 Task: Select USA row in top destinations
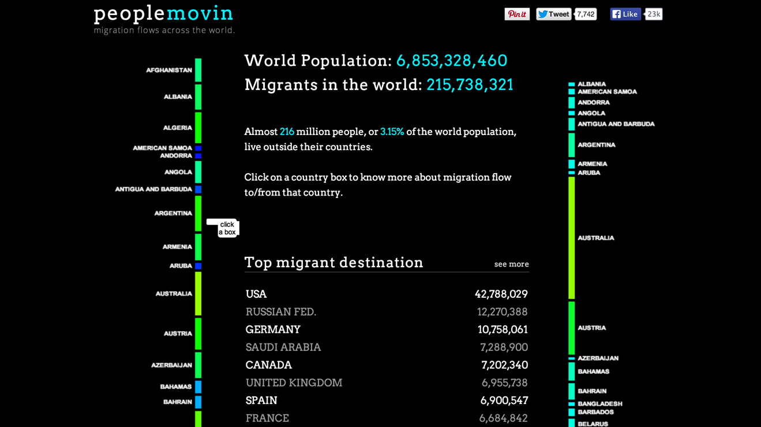tap(387, 294)
